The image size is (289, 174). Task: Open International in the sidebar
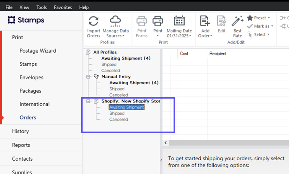(34, 104)
